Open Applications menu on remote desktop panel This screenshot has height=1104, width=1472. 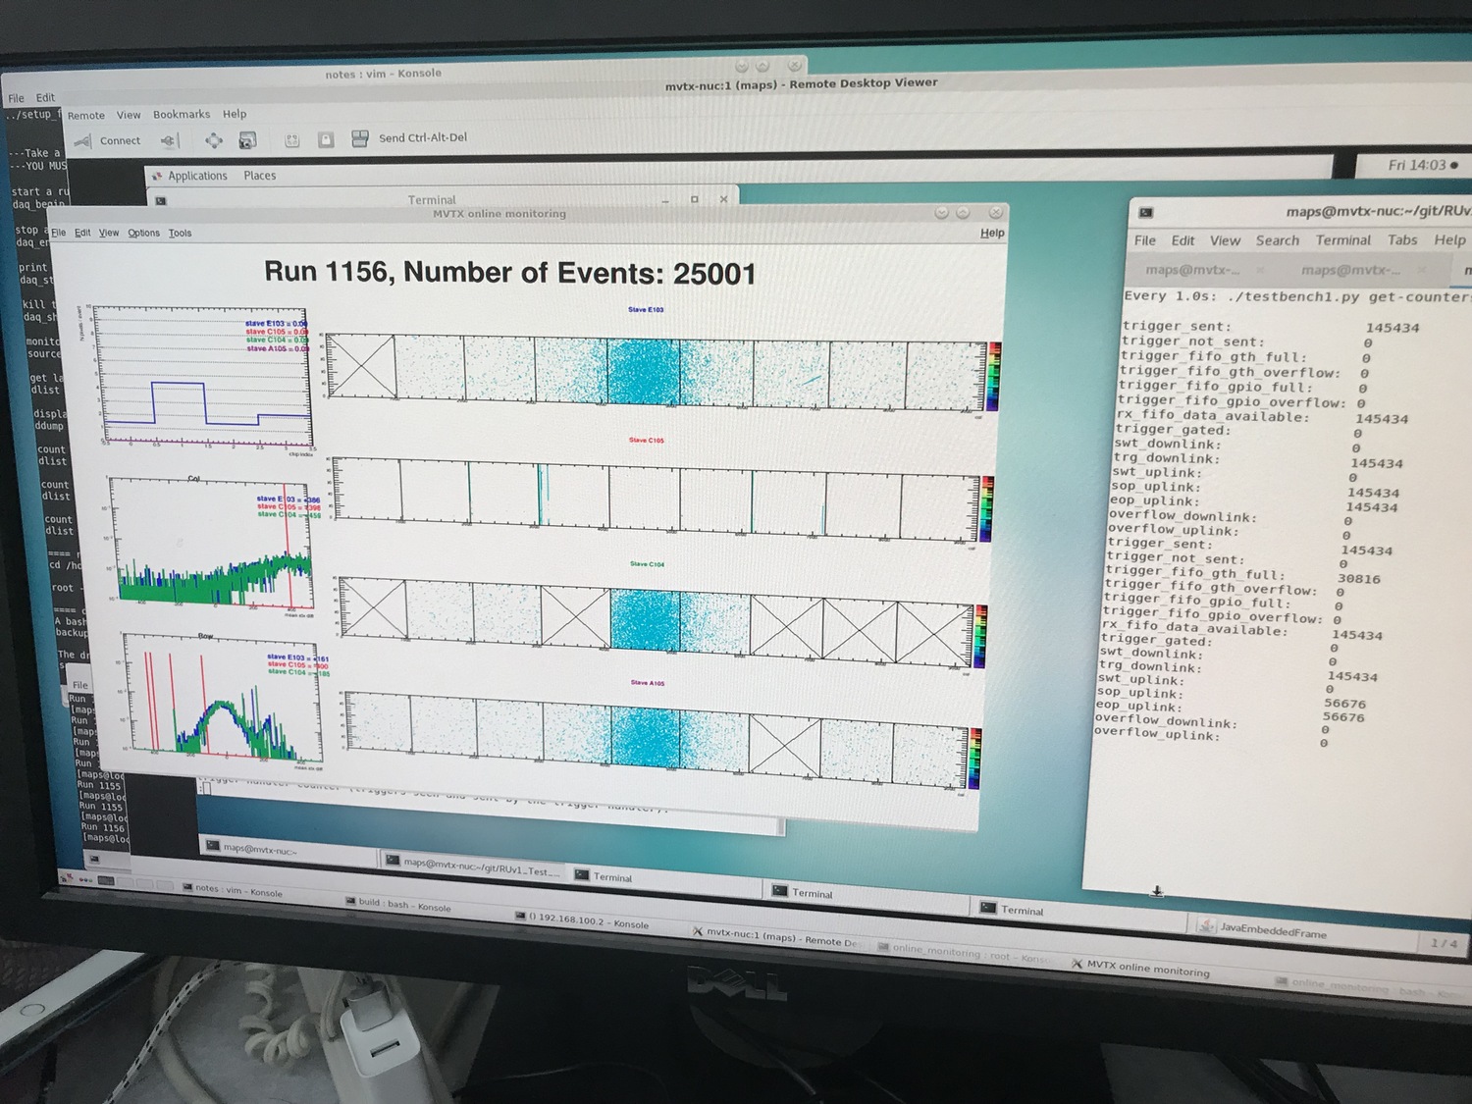pos(197,176)
